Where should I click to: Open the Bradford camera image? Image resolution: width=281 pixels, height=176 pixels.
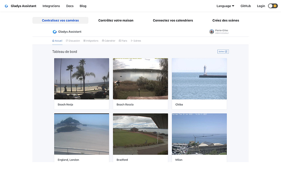coord(140,134)
